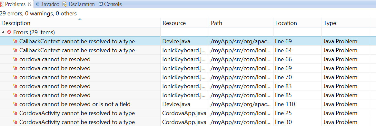Select CallbackContext error in Device.java line 69

point(188,41)
